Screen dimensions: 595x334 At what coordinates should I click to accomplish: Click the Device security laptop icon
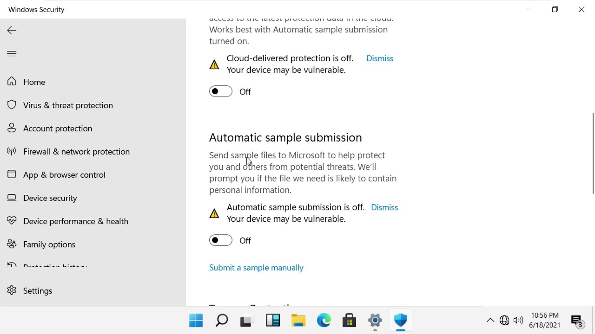point(12,198)
